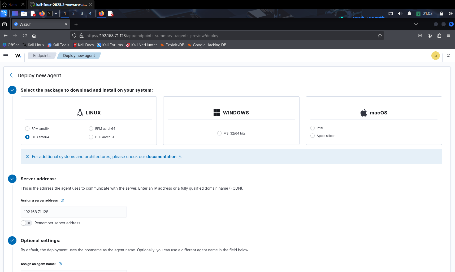Switch to workspace 2
The image size is (455, 272).
pyautogui.click(x=73, y=14)
